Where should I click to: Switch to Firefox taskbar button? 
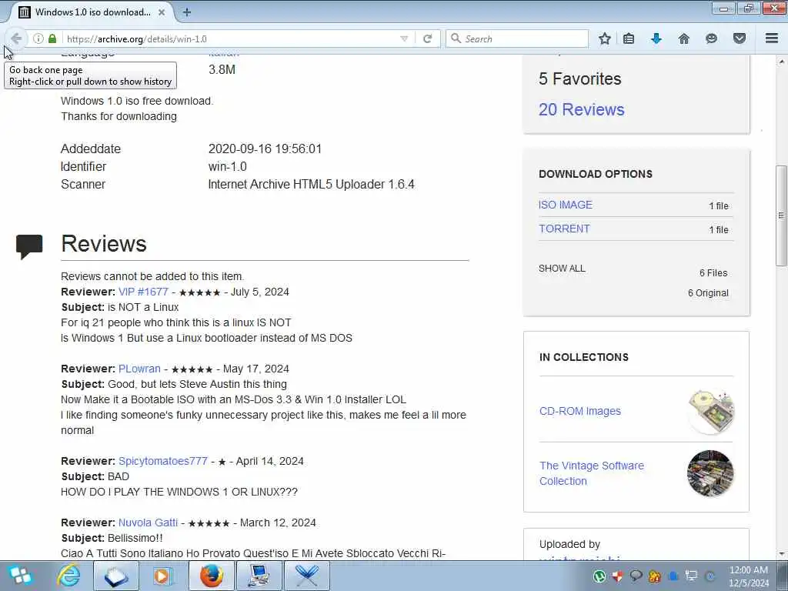[211, 576]
